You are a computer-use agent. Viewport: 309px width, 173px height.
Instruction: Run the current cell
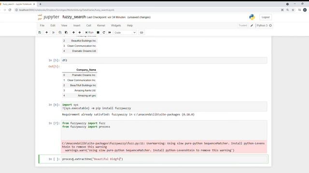pos(89,33)
